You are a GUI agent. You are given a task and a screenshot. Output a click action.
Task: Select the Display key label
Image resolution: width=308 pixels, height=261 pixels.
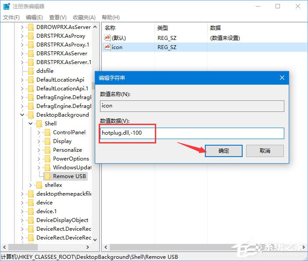[62, 141]
